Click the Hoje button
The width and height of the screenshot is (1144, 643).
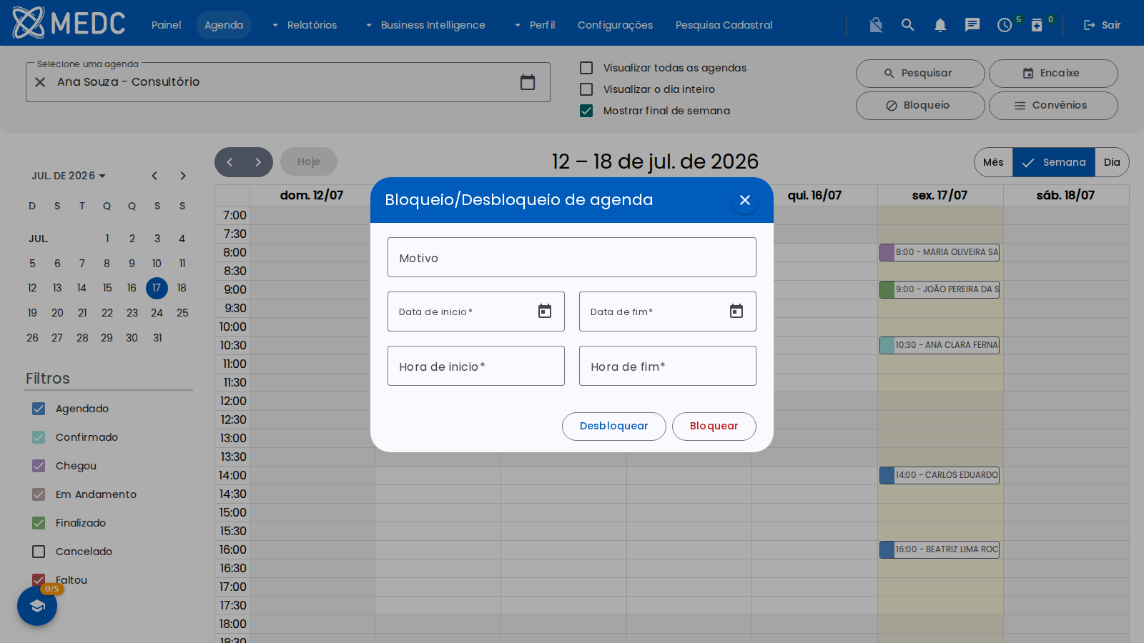(x=309, y=162)
